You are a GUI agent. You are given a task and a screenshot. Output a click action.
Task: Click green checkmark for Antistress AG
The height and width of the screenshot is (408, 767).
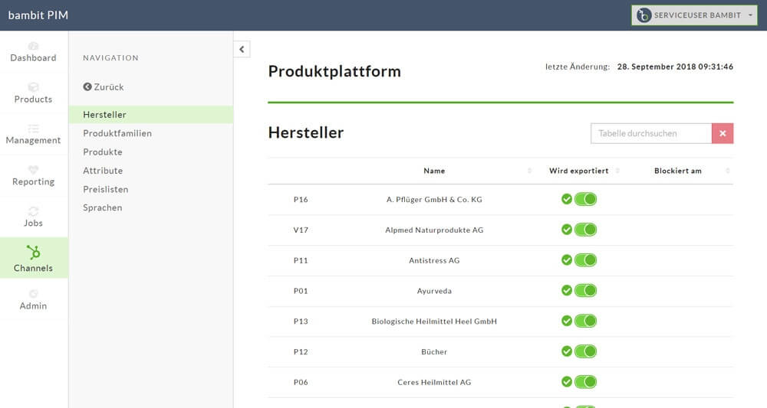coord(567,260)
